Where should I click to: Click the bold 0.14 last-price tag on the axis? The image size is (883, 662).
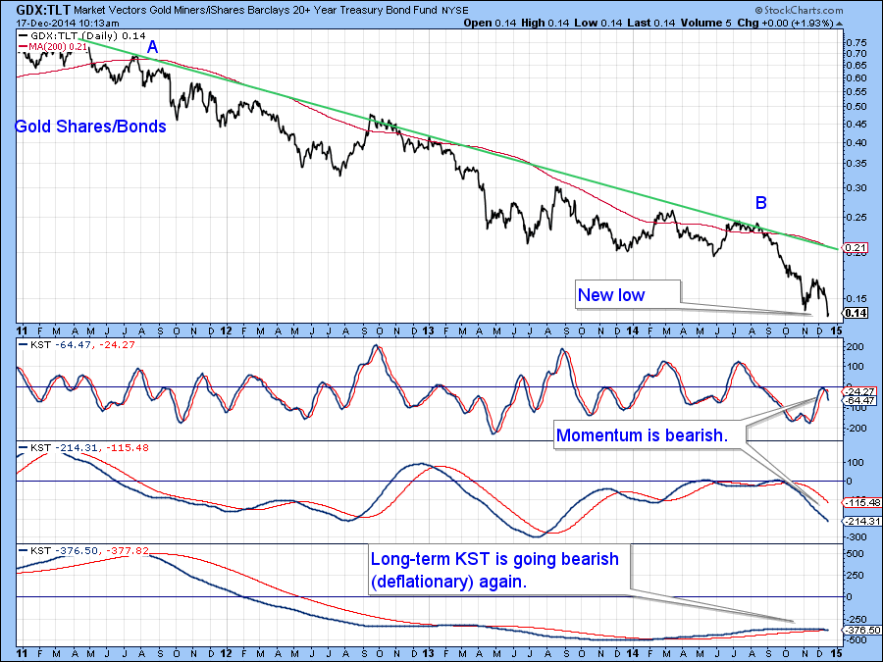856,313
